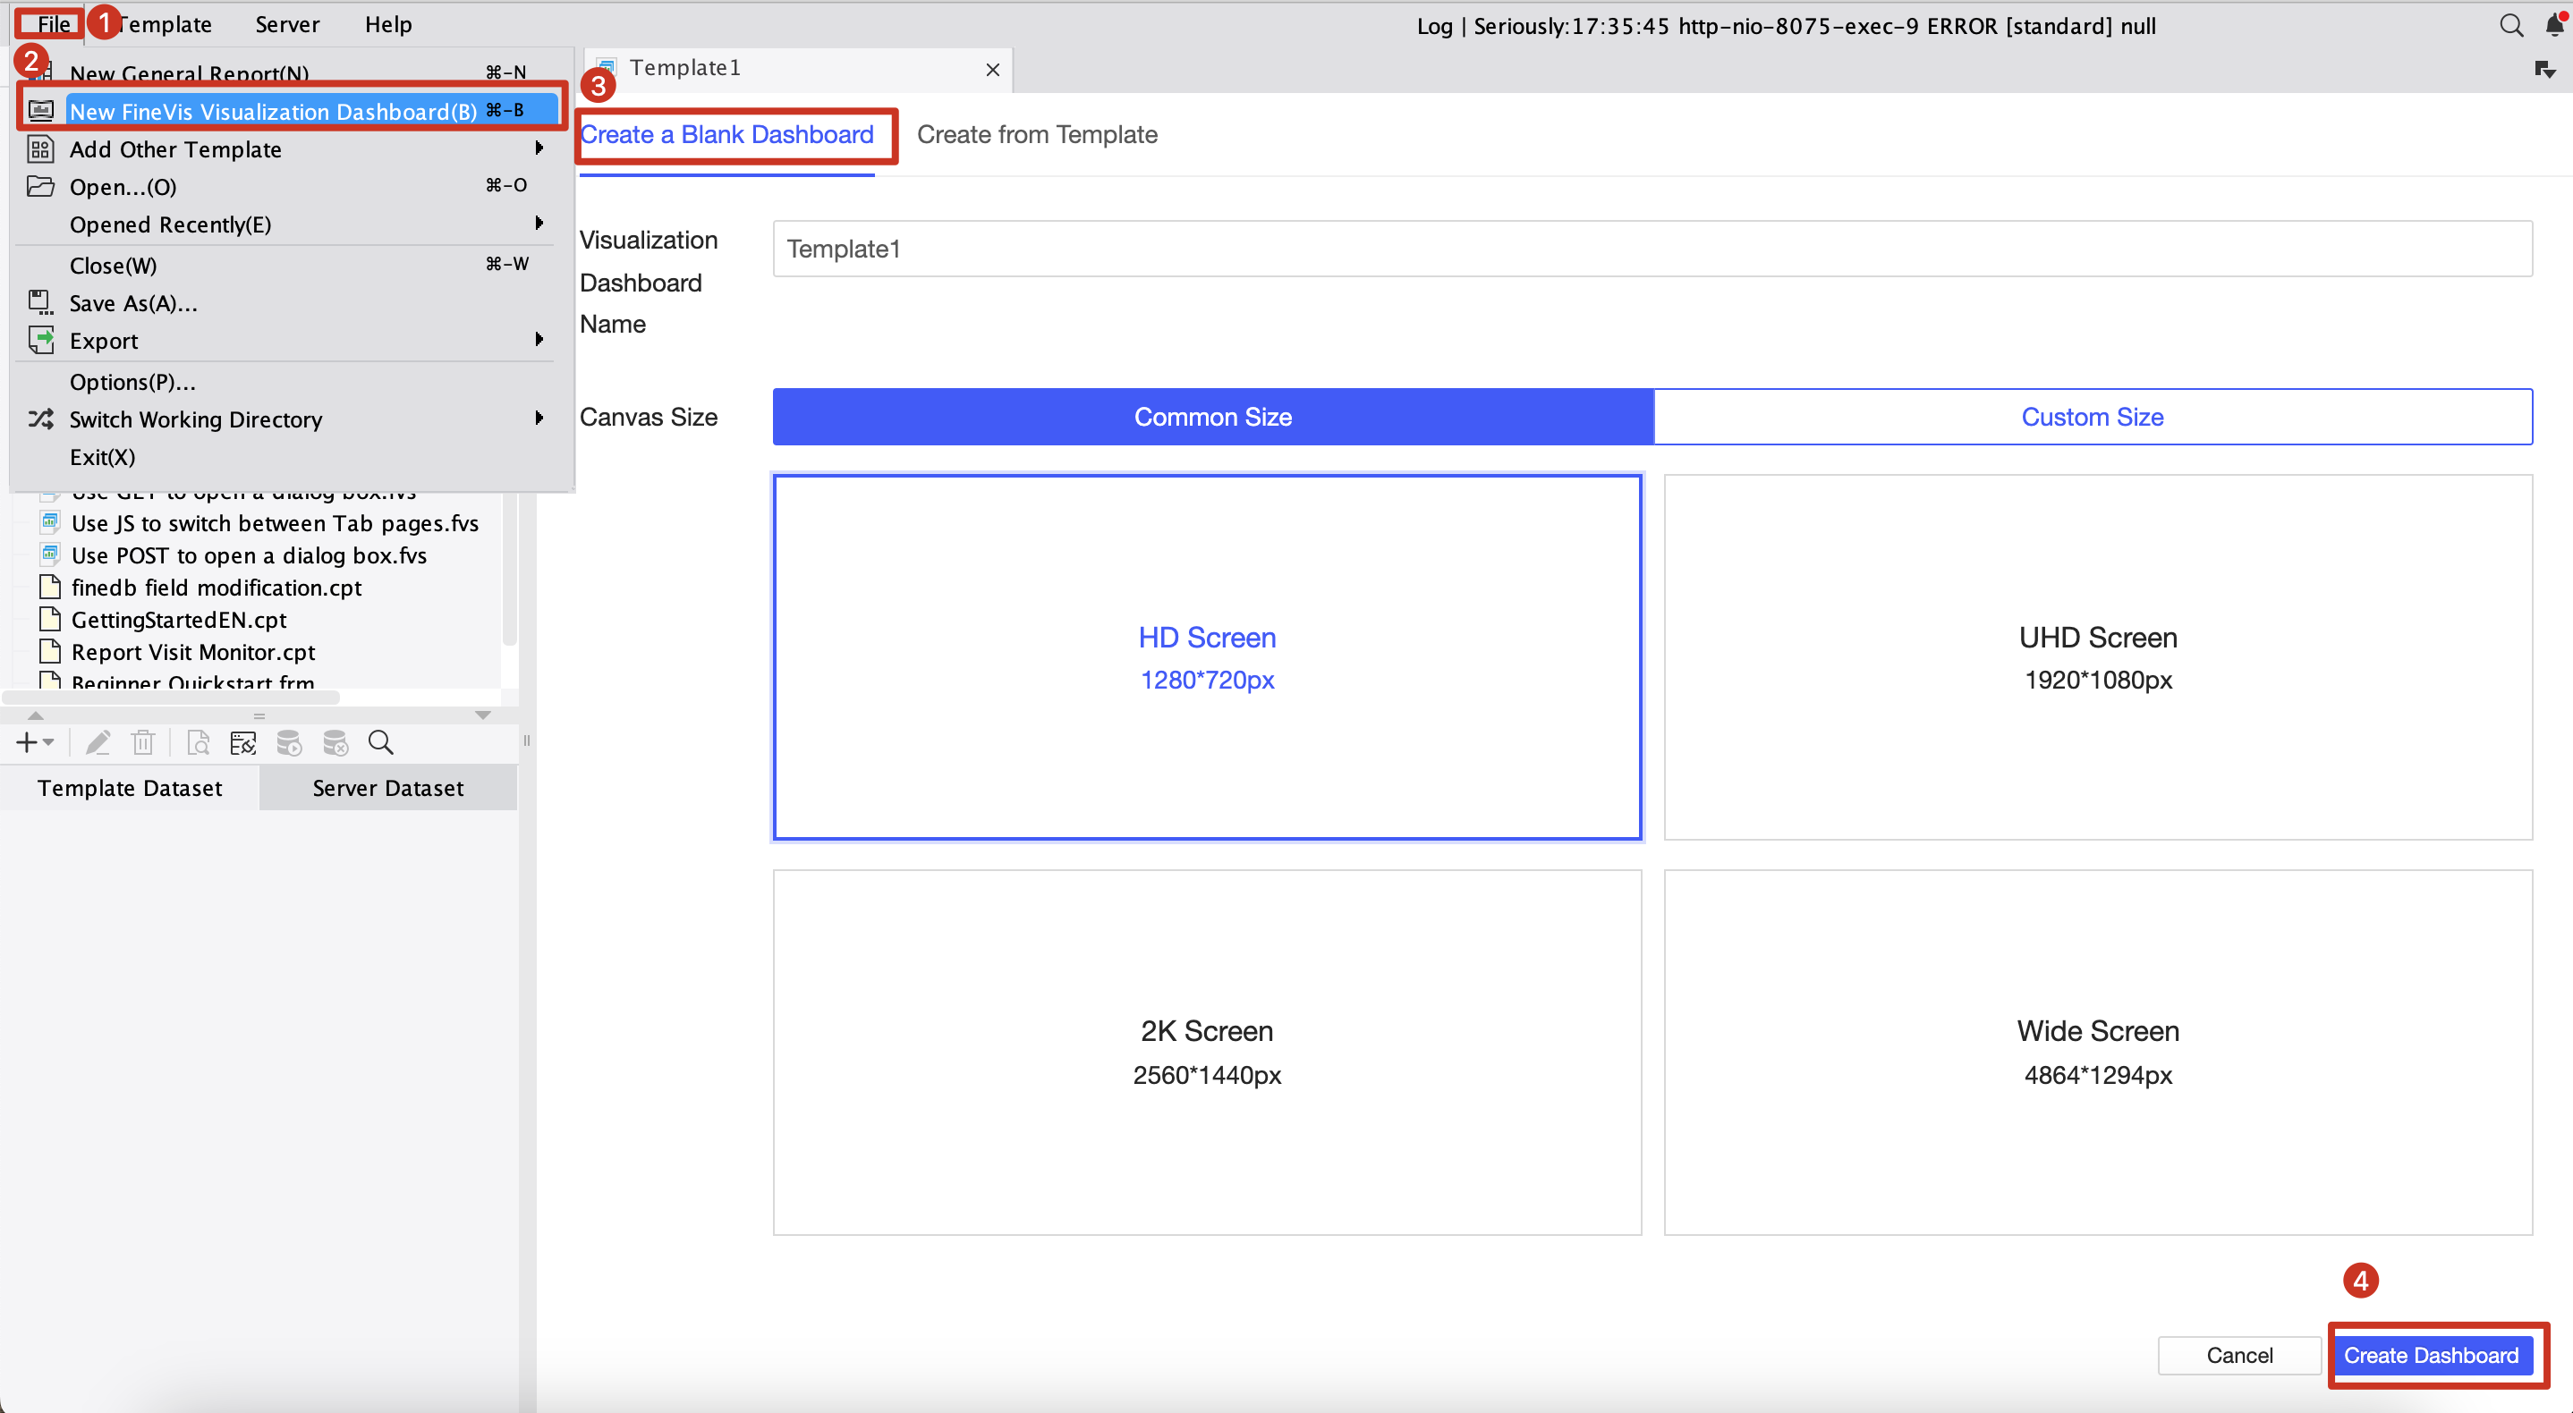The width and height of the screenshot is (2573, 1413).
Task: Click the database run icon
Action: pyautogui.click(x=290, y=742)
